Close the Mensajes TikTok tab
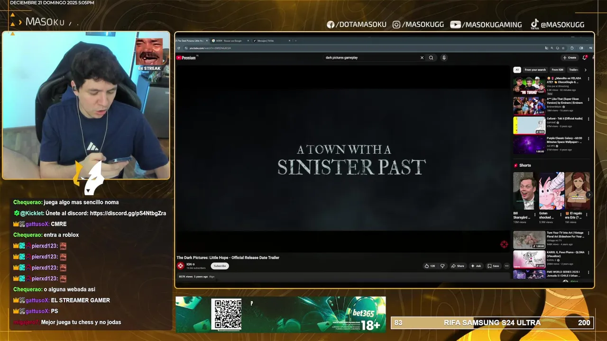Screen dimensions: 607x341 coord(289,41)
